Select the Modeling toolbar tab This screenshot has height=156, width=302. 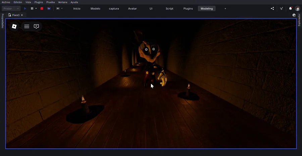(207, 8)
